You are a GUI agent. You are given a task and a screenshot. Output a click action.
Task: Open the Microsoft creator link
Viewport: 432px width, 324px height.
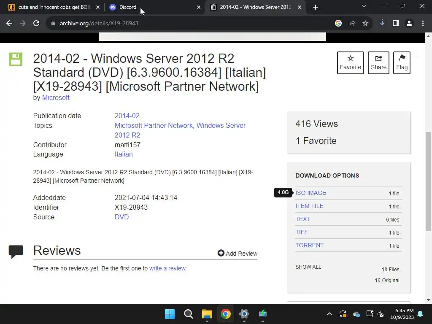pyautogui.click(x=56, y=98)
